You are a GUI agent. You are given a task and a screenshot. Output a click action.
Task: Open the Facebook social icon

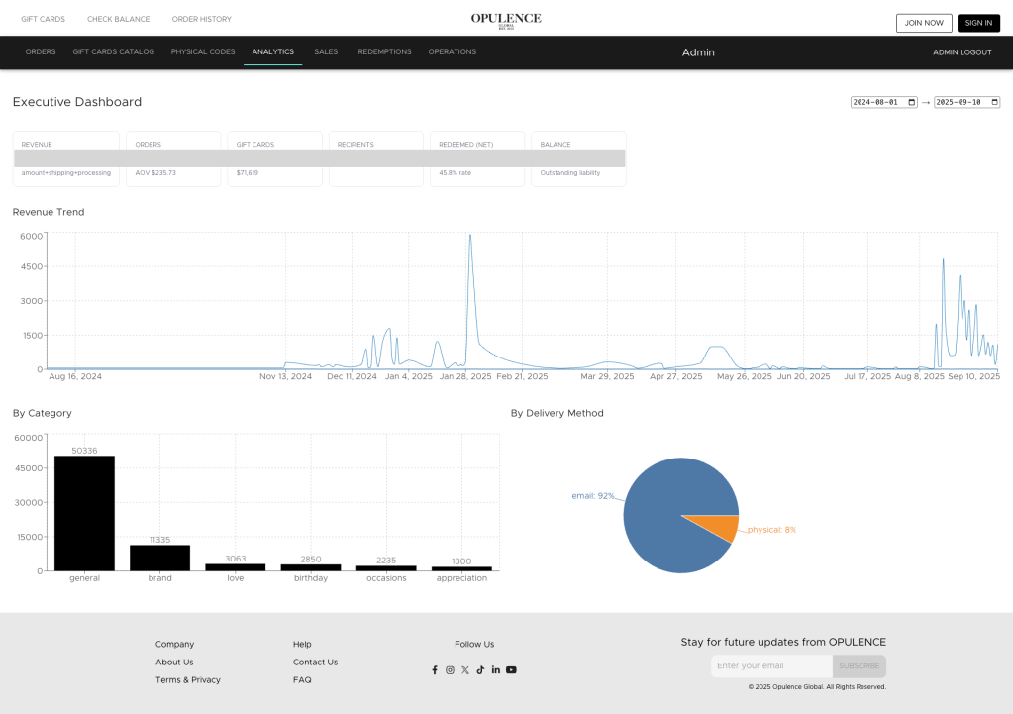pyautogui.click(x=434, y=670)
